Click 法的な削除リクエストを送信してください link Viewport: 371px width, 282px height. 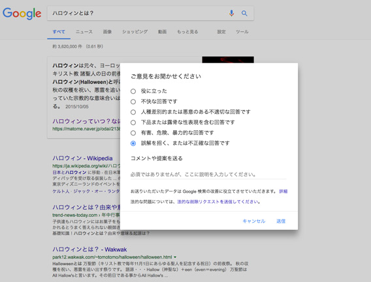pyautogui.click(x=218, y=202)
